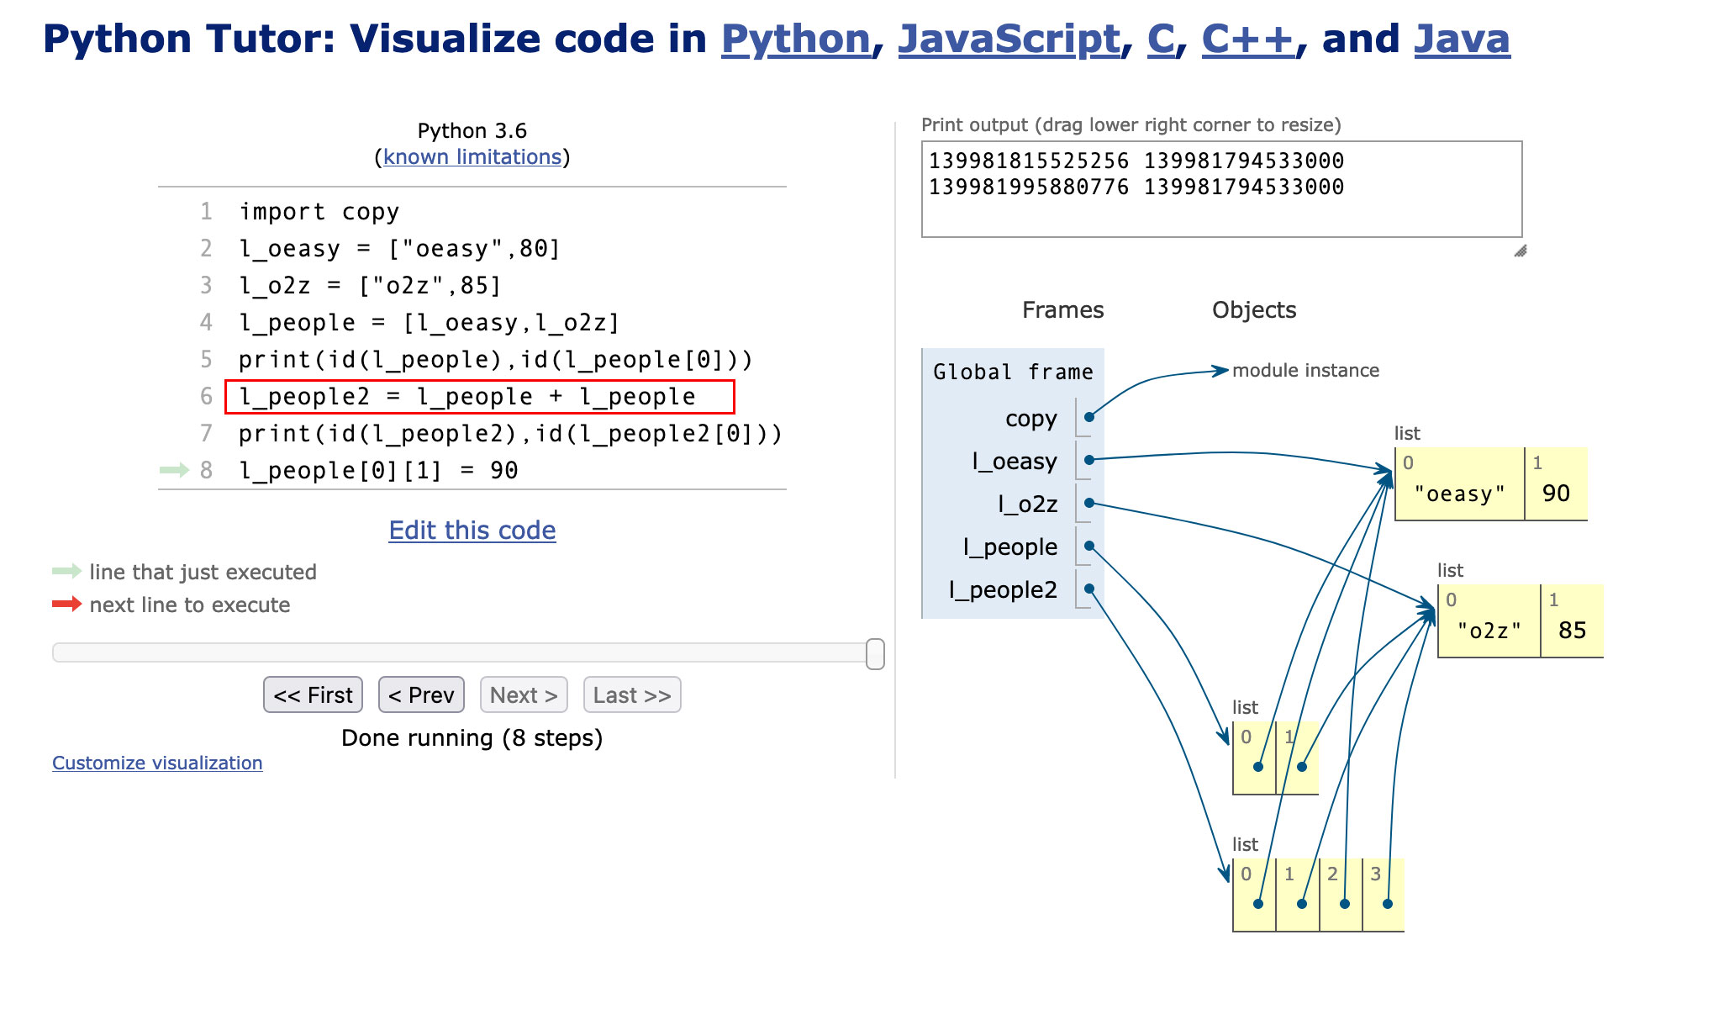The image size is (1713, 1014).
Task: Click code line 6 l_people2 assignment
Action: click(467, 397)
